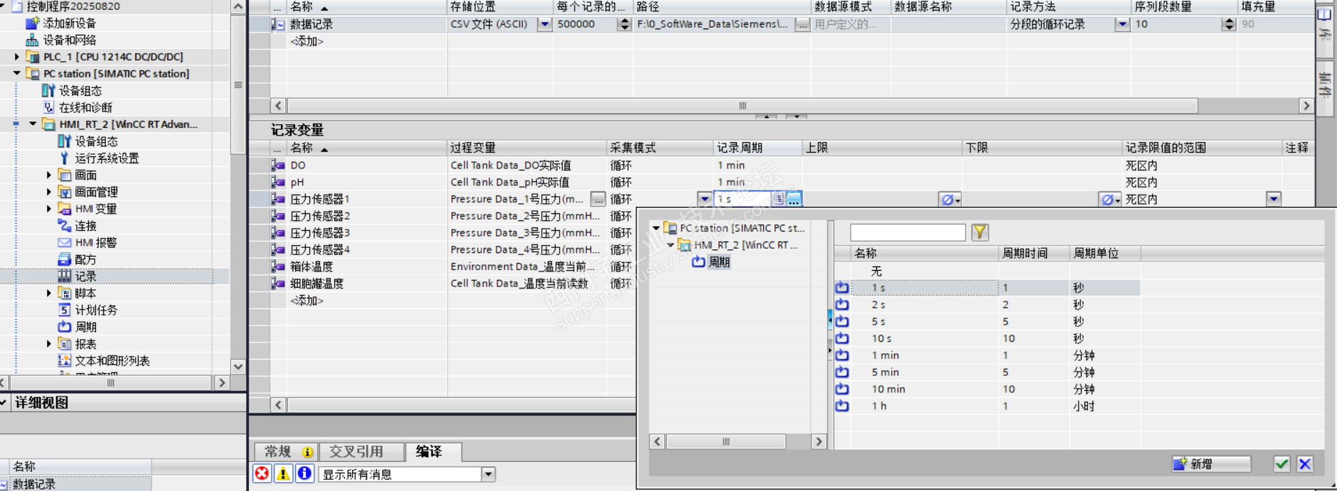Open 在线和诊断 under PC station
1337x491 pixels.
click(85, 108)
